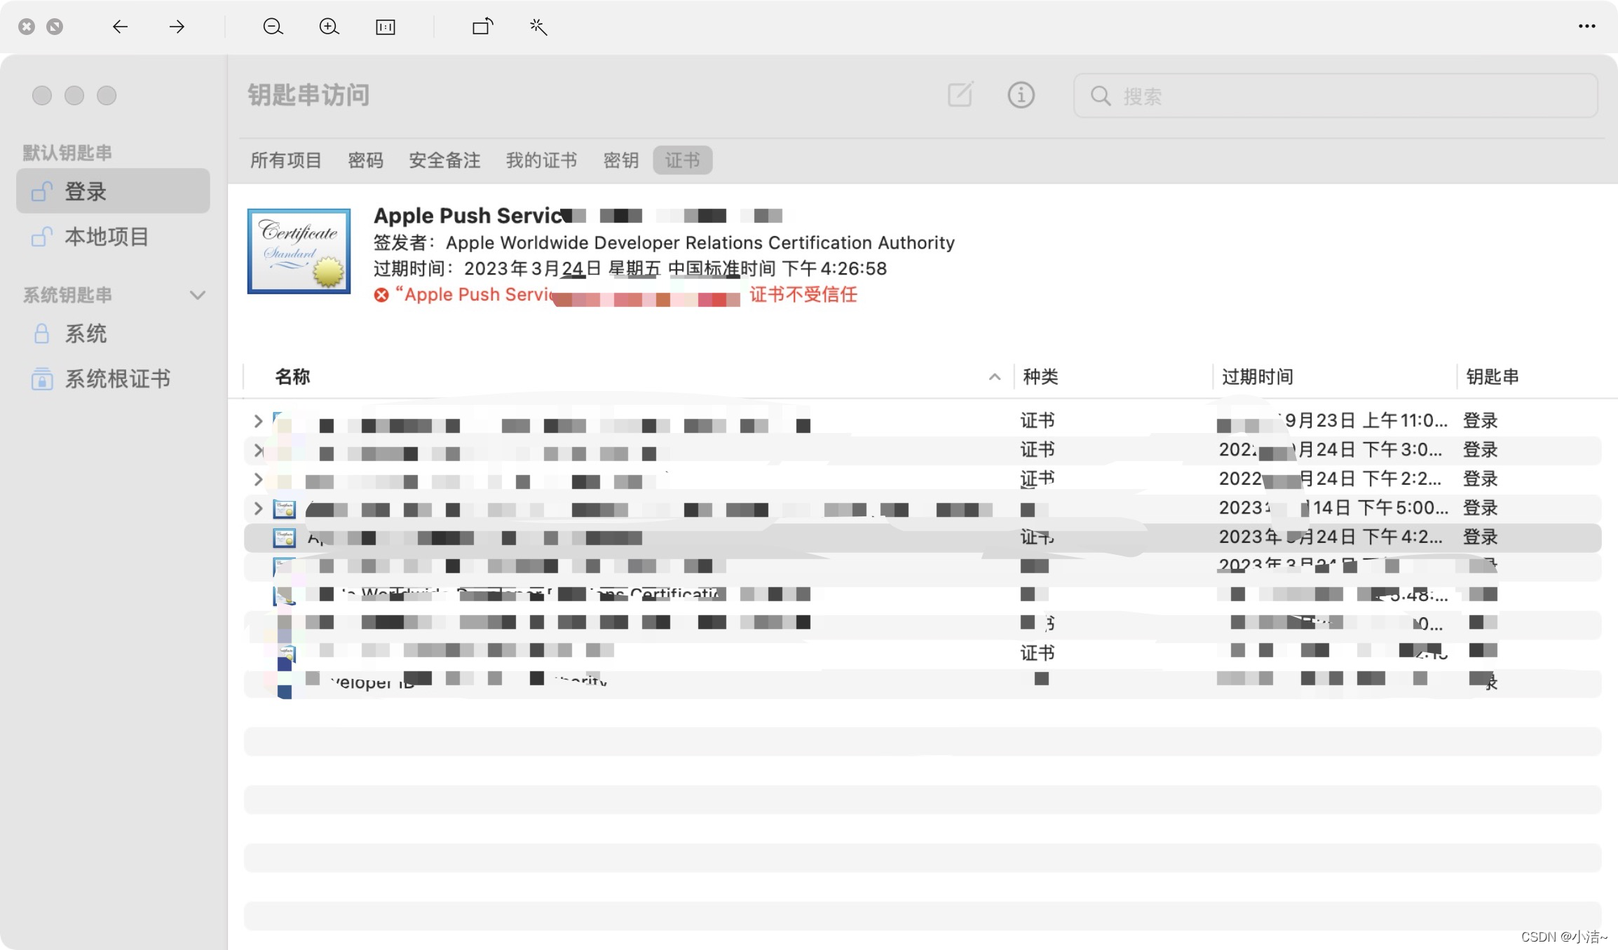Click the 2023年 下午4:2… expiry cell

1331,537
